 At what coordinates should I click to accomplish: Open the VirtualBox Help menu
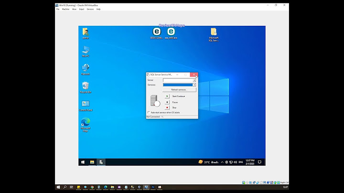(98, 9)
